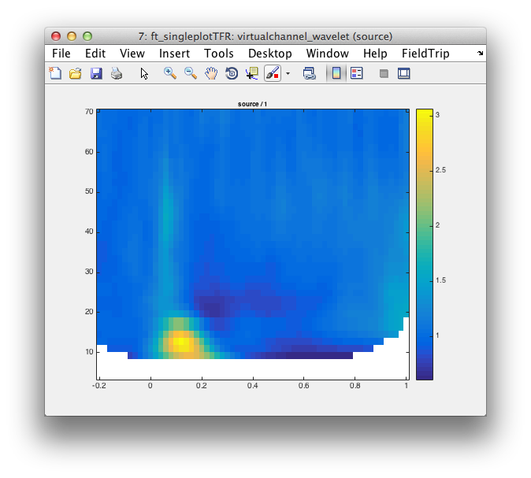Open a file via folder icon

pos(76,73)
